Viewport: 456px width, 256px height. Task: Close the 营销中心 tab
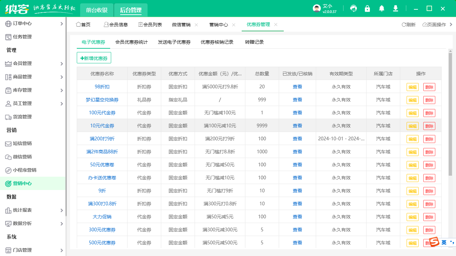coord(234,25)
